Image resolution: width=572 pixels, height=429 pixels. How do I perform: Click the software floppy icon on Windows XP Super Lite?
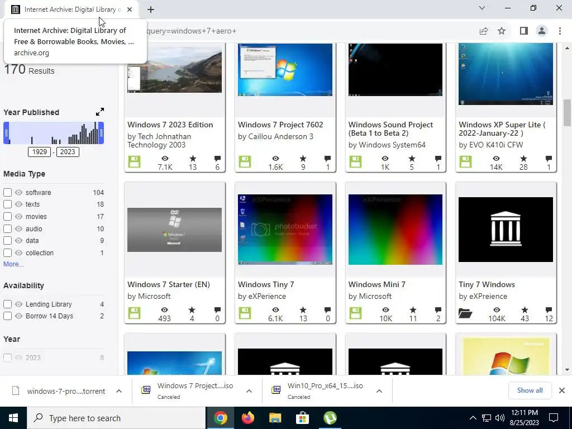pos(465,161)
